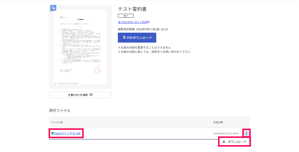This screenshot has height=152, width=299.
Task: Click the 完了 status badge
Action: (x=126, y=16)
